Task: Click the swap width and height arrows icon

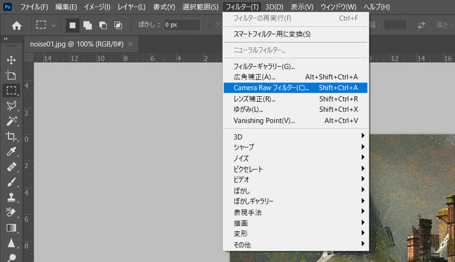Action: coord(421,25)
